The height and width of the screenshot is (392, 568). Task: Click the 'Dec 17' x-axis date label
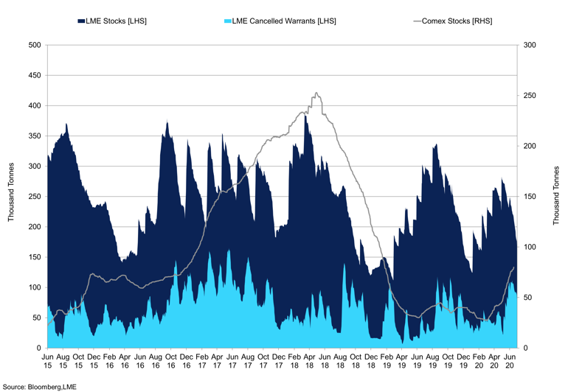(278, 360)
